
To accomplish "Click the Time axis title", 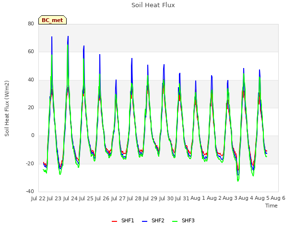I will (272, 206).
